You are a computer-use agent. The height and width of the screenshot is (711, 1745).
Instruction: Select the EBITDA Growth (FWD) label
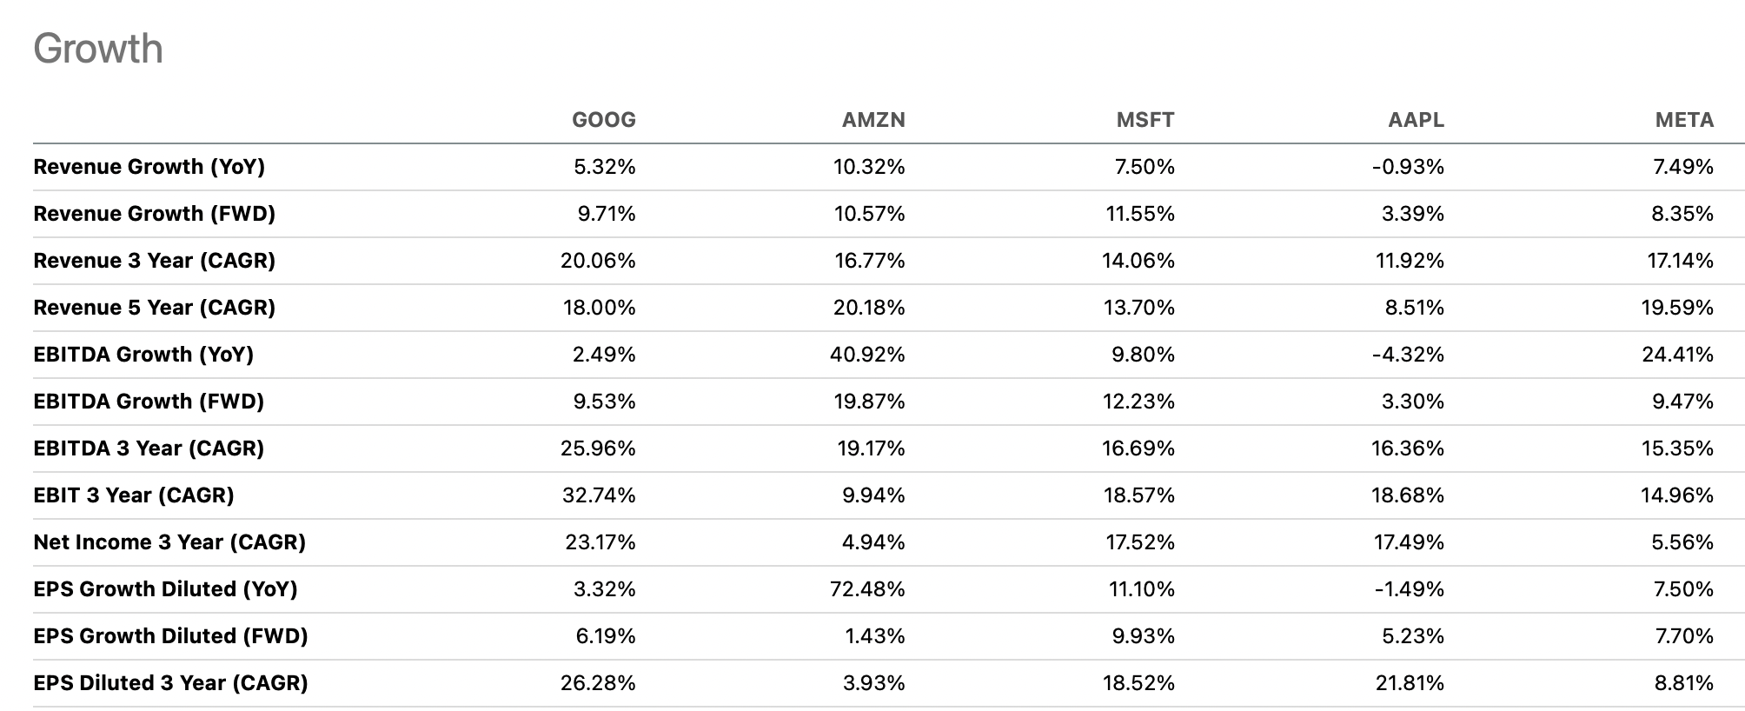tap(149, 402)
